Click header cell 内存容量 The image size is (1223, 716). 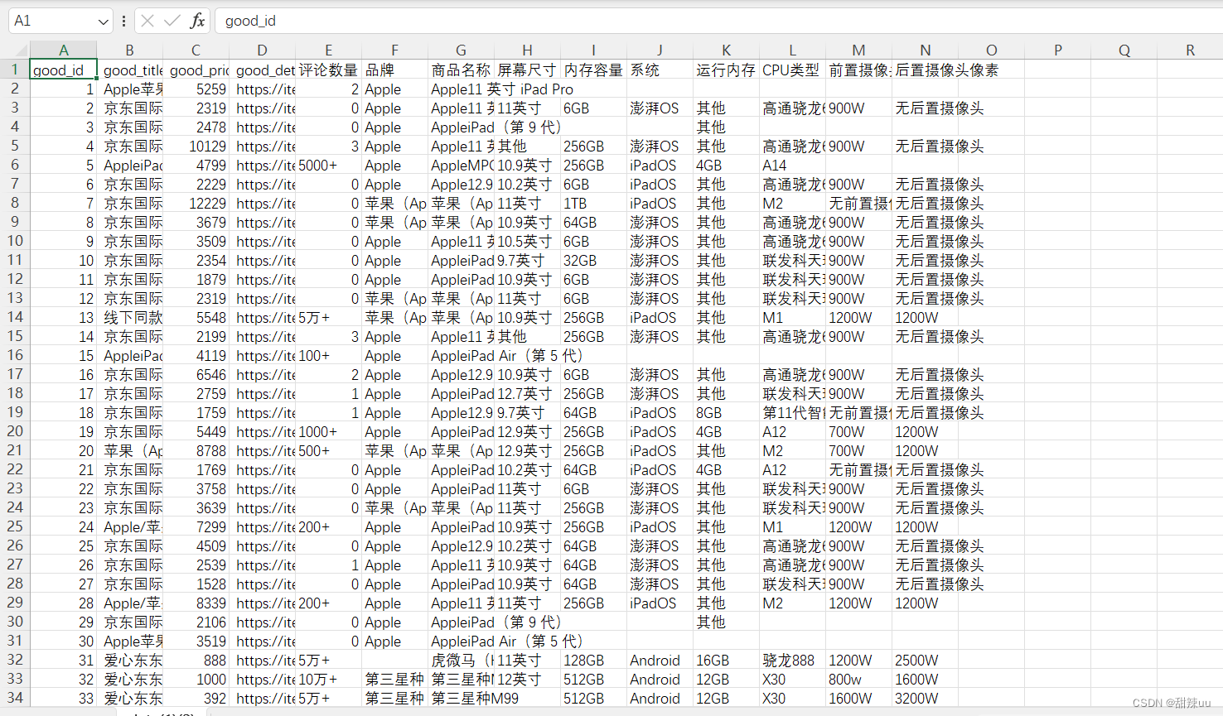tap(594, 70)
